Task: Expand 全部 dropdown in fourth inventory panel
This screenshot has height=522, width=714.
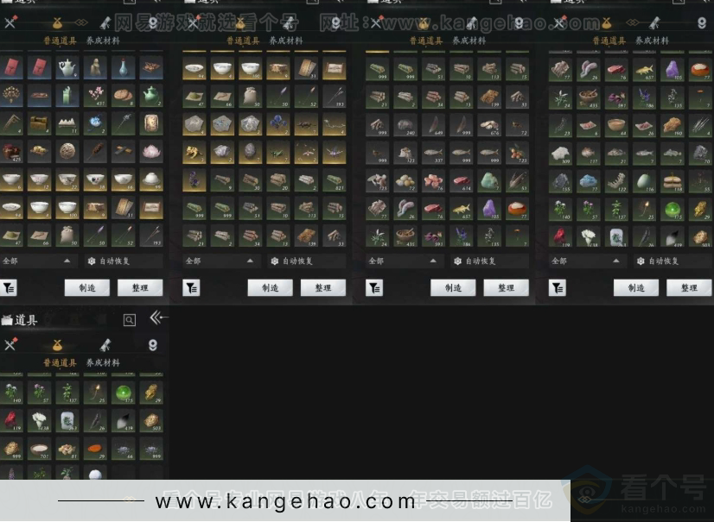Action: (587, 261)
